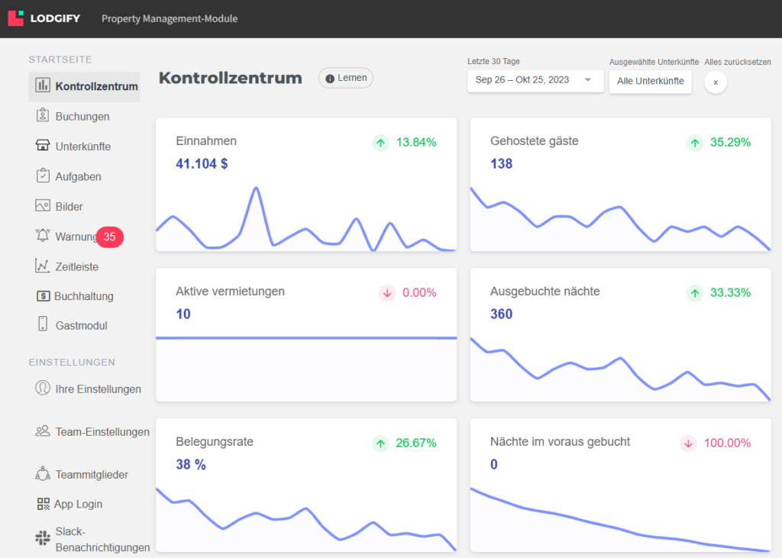Viewport: 782px width, 558px height.
Task: Click the Ihre Einstellungen user icon
Action: 43,388
